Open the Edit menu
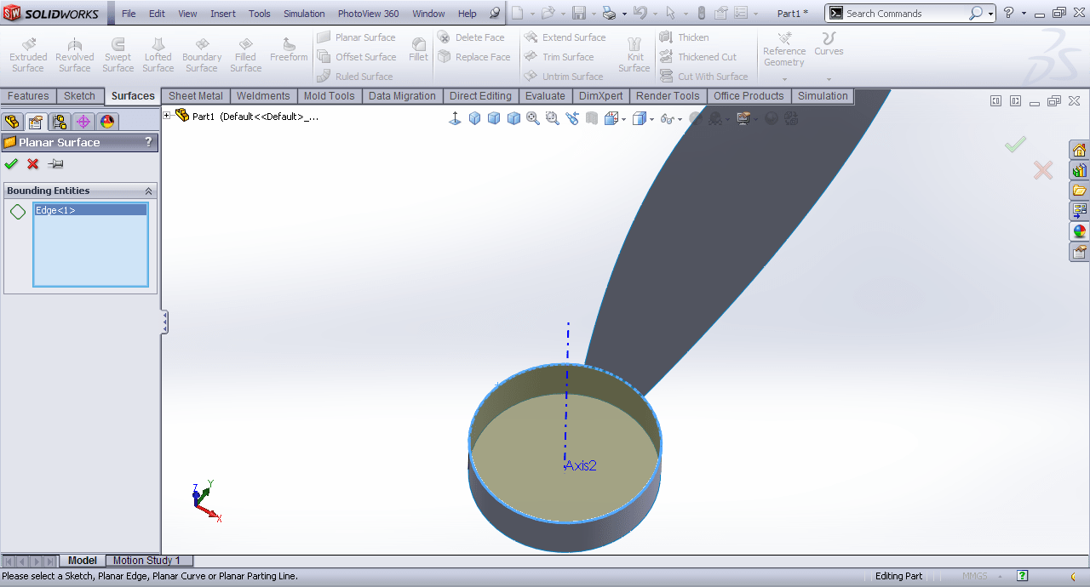The image size is (1090, 587). tap(157, 14)
